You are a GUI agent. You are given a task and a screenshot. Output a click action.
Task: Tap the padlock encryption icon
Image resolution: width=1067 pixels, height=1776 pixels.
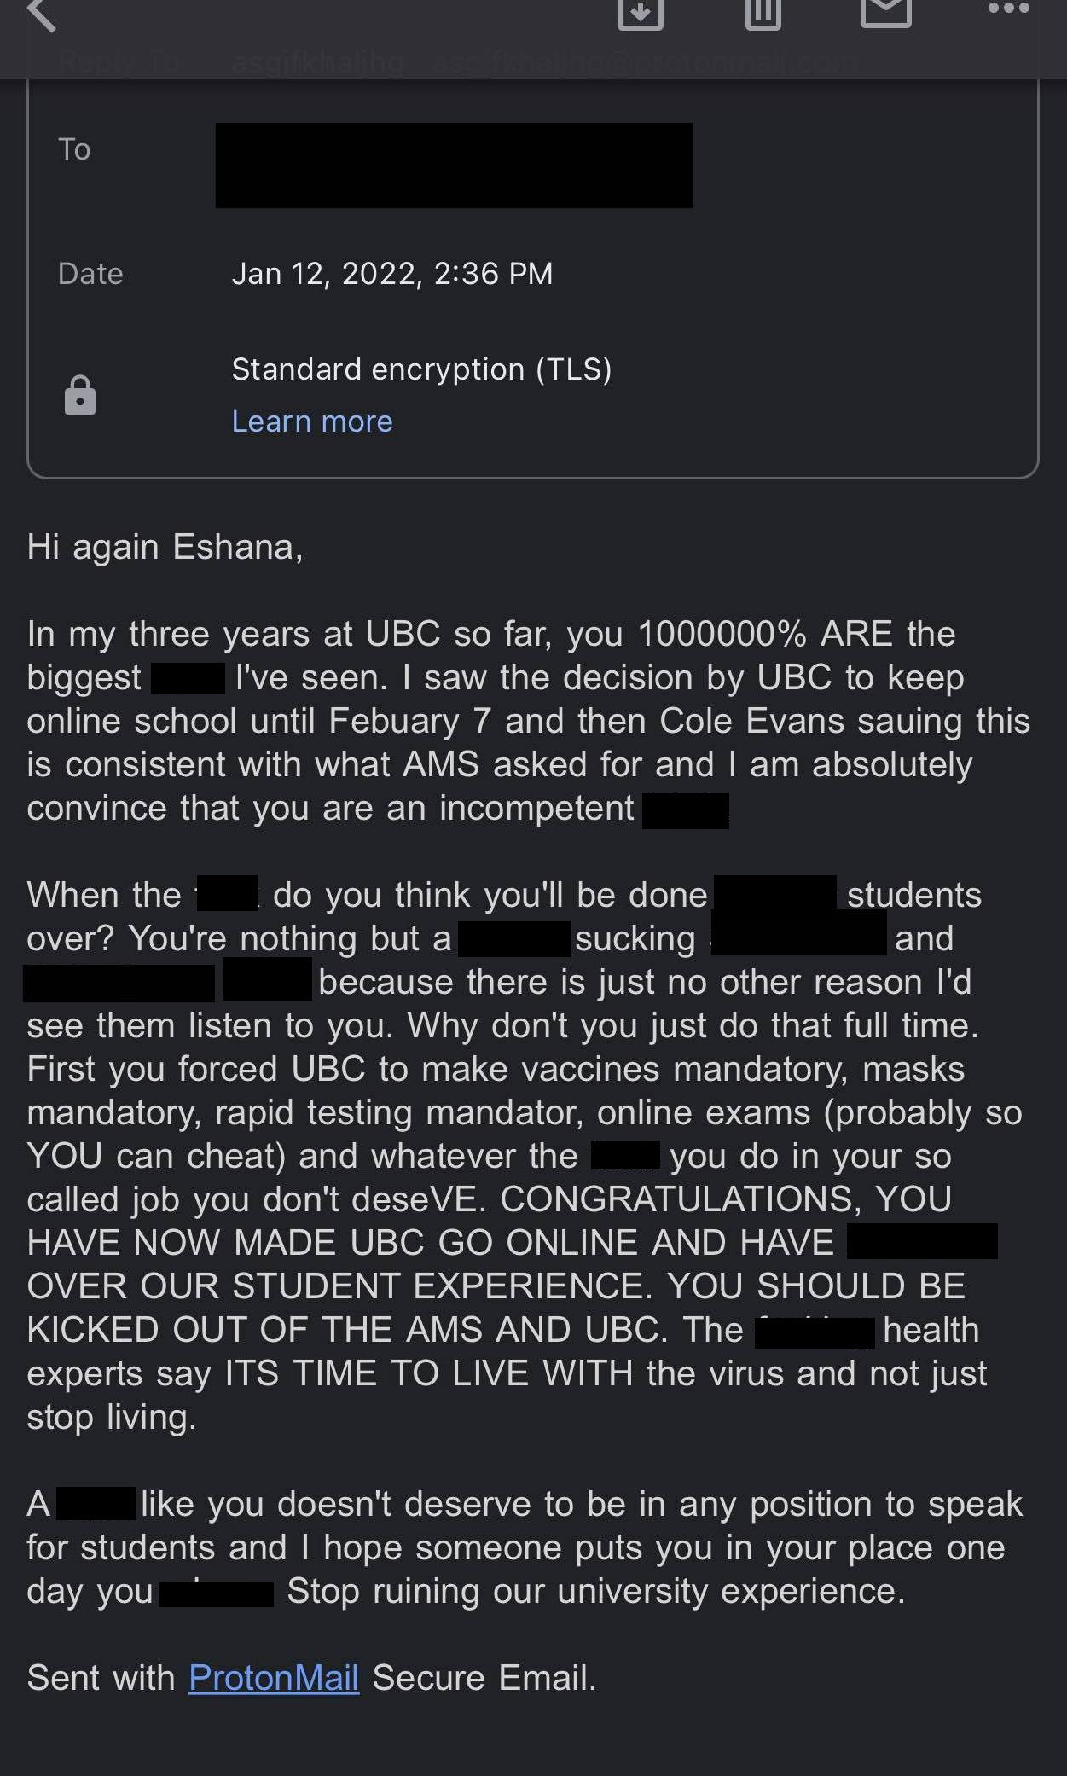point(80,396)
